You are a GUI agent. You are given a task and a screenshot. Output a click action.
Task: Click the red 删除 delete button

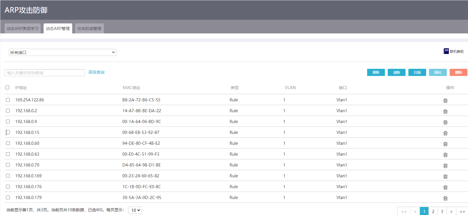(x=459, y=73)
